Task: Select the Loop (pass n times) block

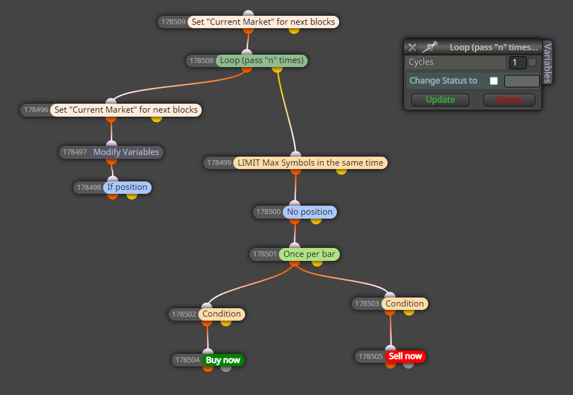Action: coord(261,60)
